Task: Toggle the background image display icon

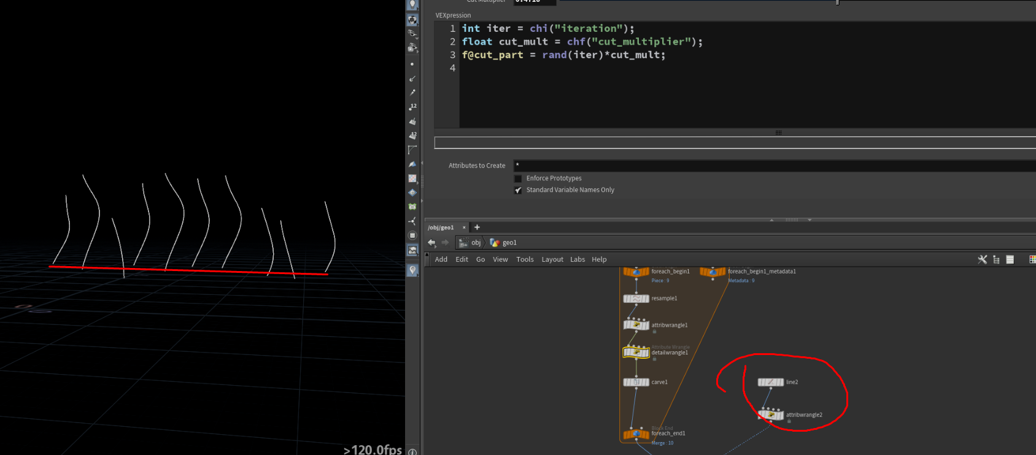Action: coord(412,250)
